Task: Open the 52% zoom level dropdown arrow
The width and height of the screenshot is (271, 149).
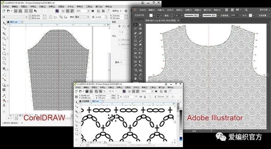Action: coord(89,11)
